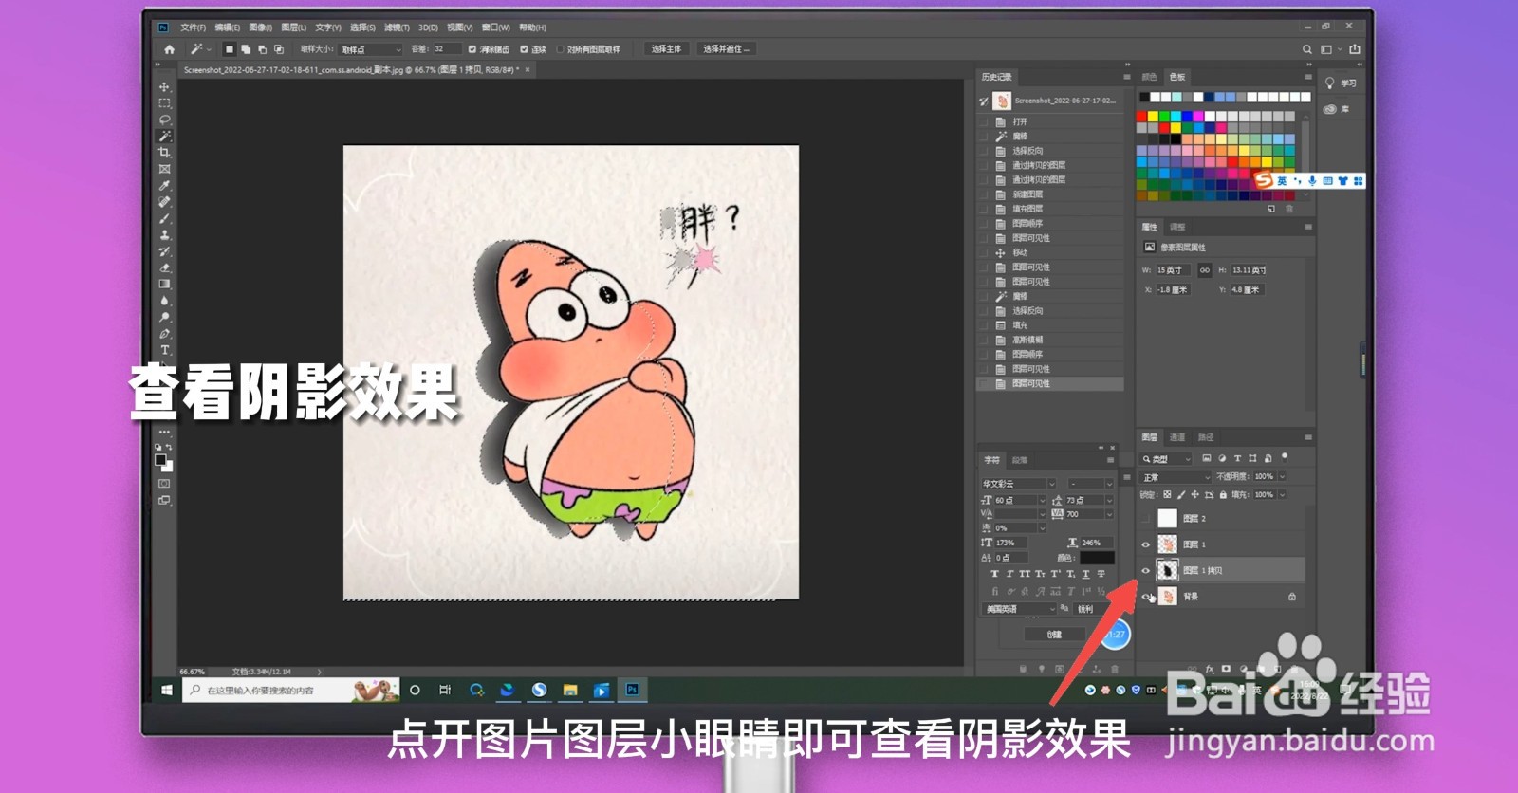Open the opacity 100% dropdown arrow
Image resolution: width=1518 pixels, height=793 pixels.
click(1282, 477)
